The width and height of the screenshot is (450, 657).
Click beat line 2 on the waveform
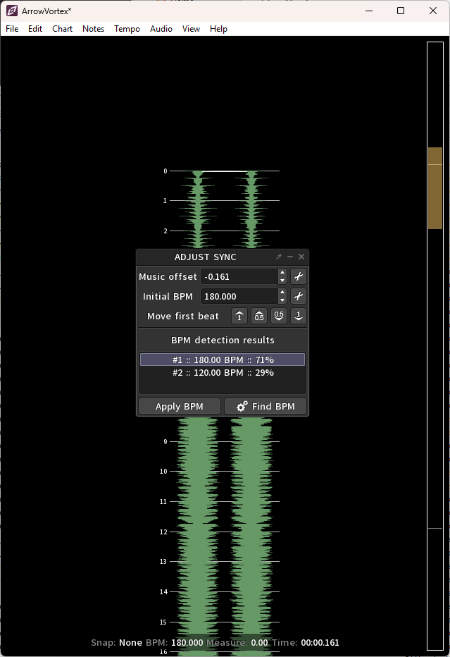(x=225, y=231)
